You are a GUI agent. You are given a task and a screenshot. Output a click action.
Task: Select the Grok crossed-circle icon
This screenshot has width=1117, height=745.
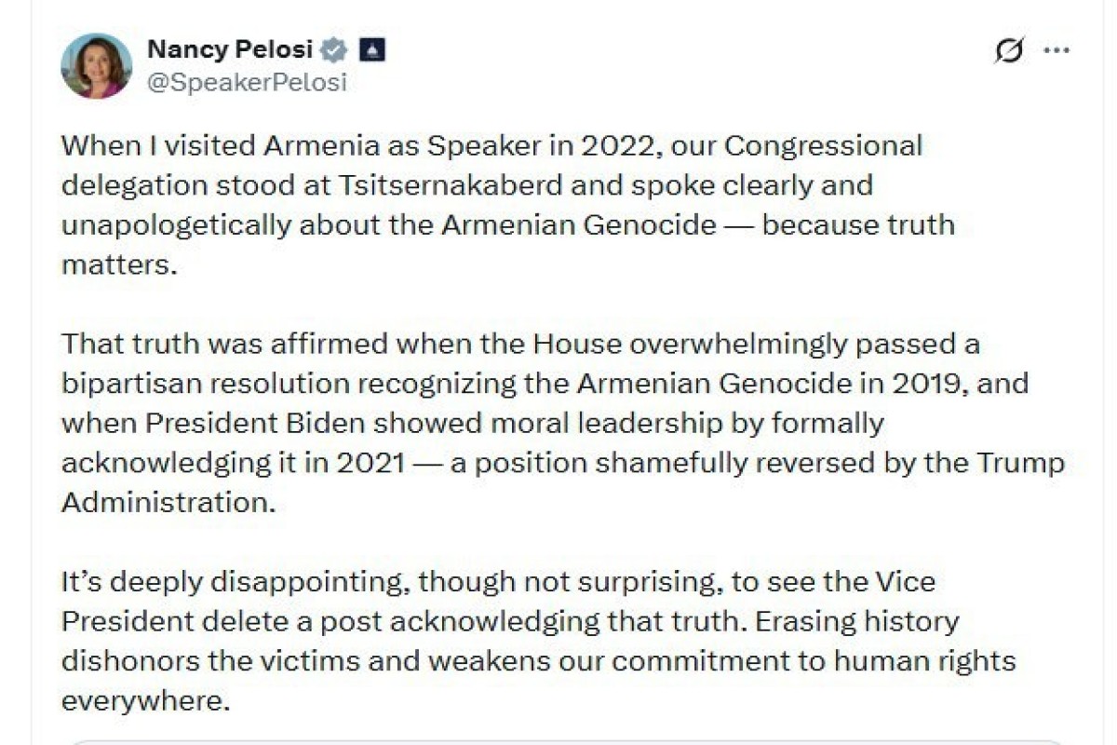click(x=1008, y=50)
